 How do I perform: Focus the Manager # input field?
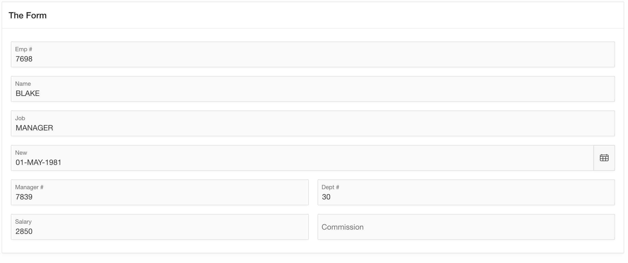[160, 197]
